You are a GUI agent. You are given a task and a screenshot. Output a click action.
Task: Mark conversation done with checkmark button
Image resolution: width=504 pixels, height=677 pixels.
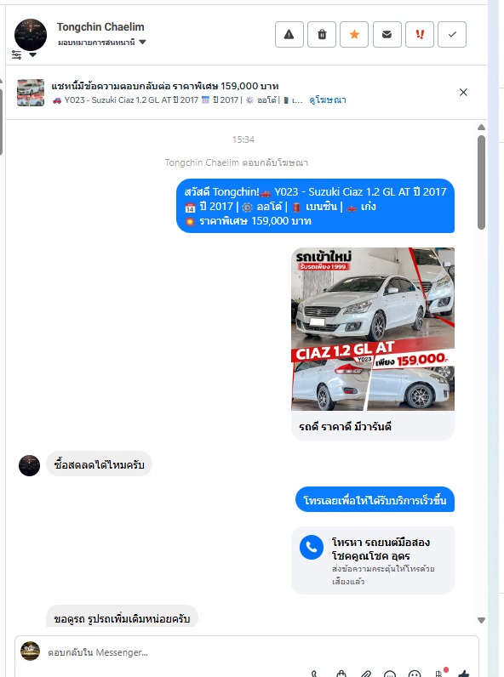tap(452, 34)
